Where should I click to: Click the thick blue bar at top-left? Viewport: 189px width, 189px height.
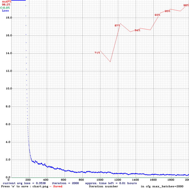coord(18,0)
